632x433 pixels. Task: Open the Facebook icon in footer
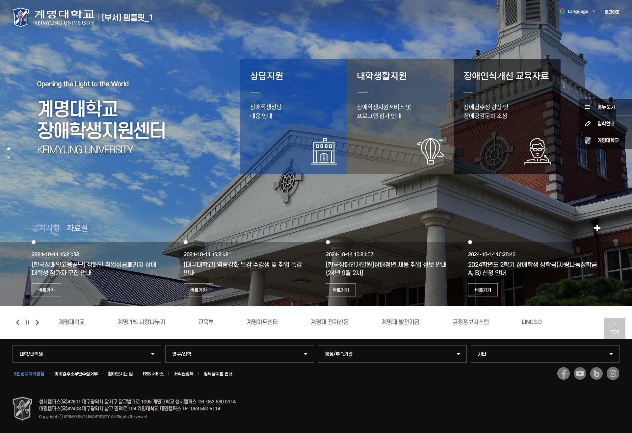coord(564,373)
